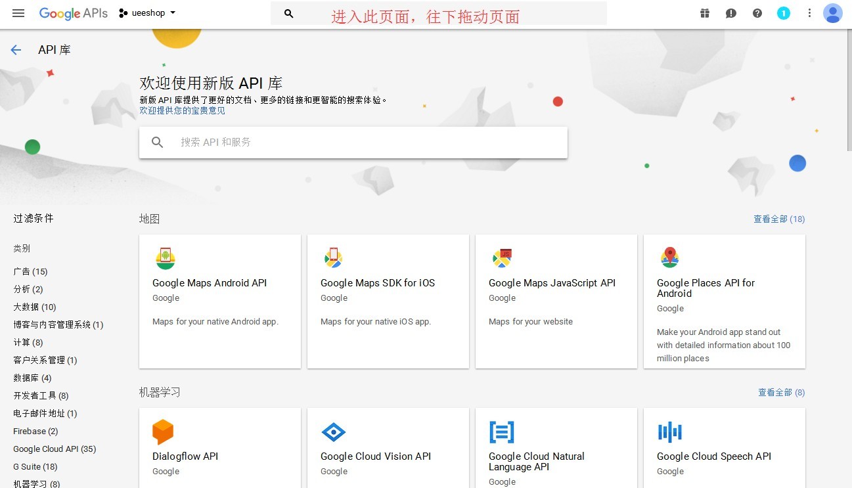Select the Google Cloud Natural Language API title
The image size is (852, 488).
(x=537, y=462)
